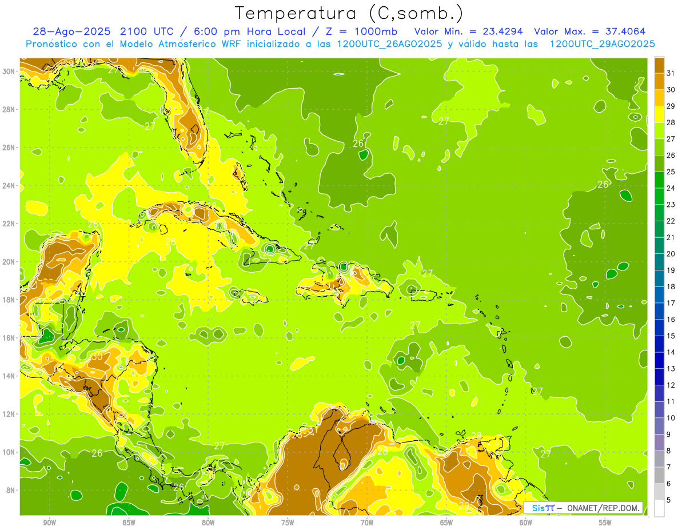686x530 pixels.
Task: Click contour label "30" over Honduras
Action: coord(97,356)
